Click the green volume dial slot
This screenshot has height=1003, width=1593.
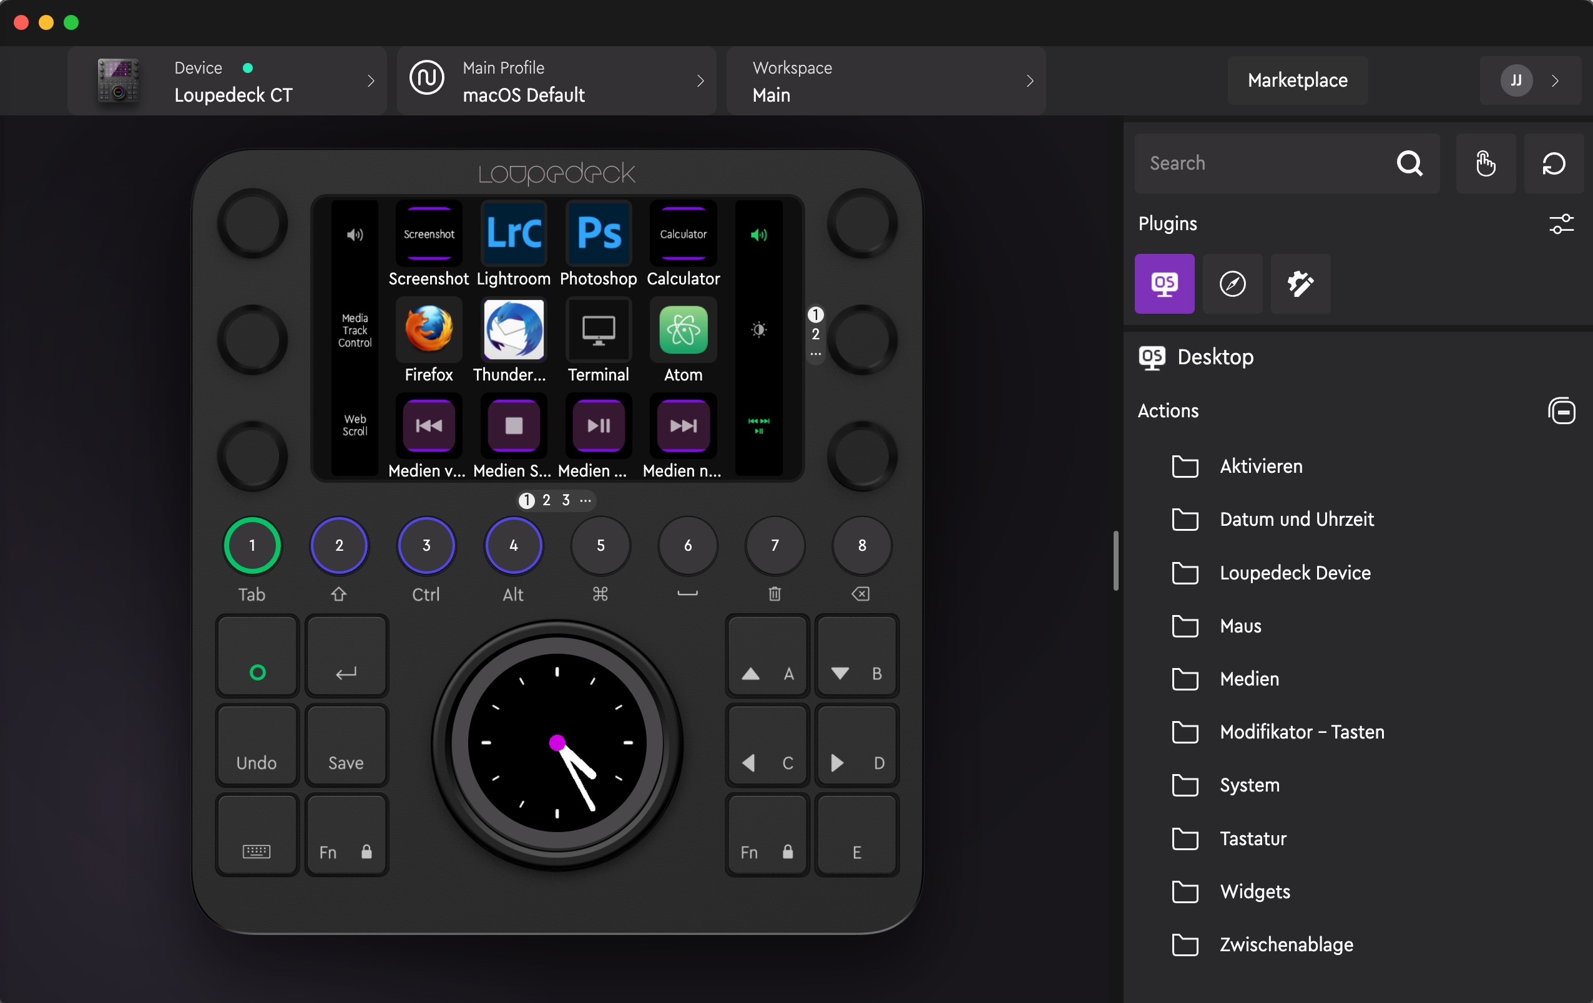pyautogui.click(x=759, y=235)
